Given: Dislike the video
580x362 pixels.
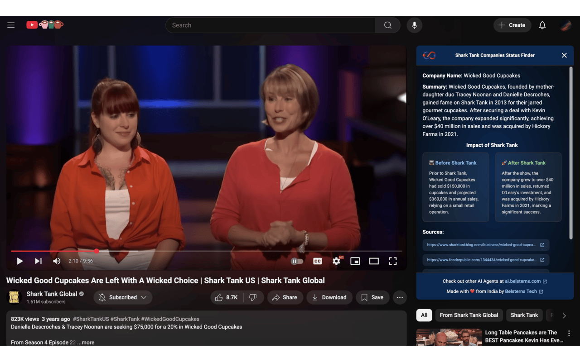Looking at the screenshot, I should [253, 297].
